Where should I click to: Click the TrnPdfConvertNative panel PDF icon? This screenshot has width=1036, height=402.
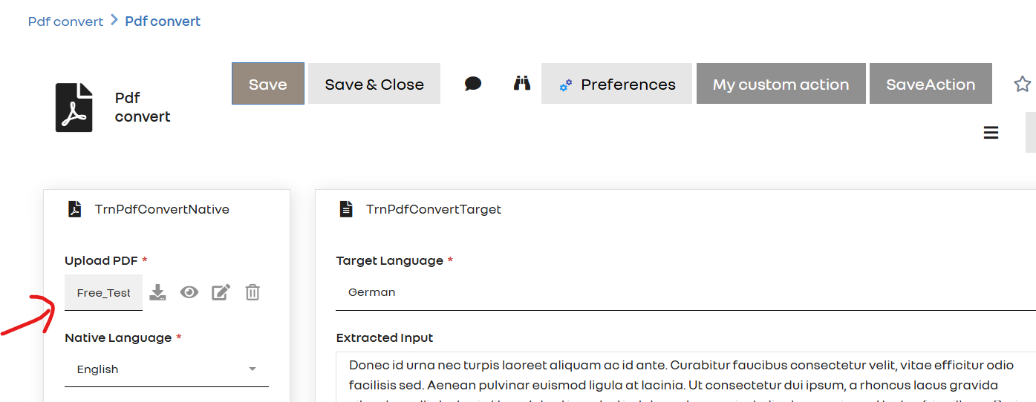74,209
